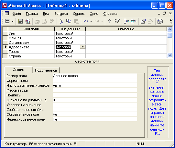Expand the Undo history dropdown arrow
The height and width of the screenshot is (148, 175).
coord(91,21)
